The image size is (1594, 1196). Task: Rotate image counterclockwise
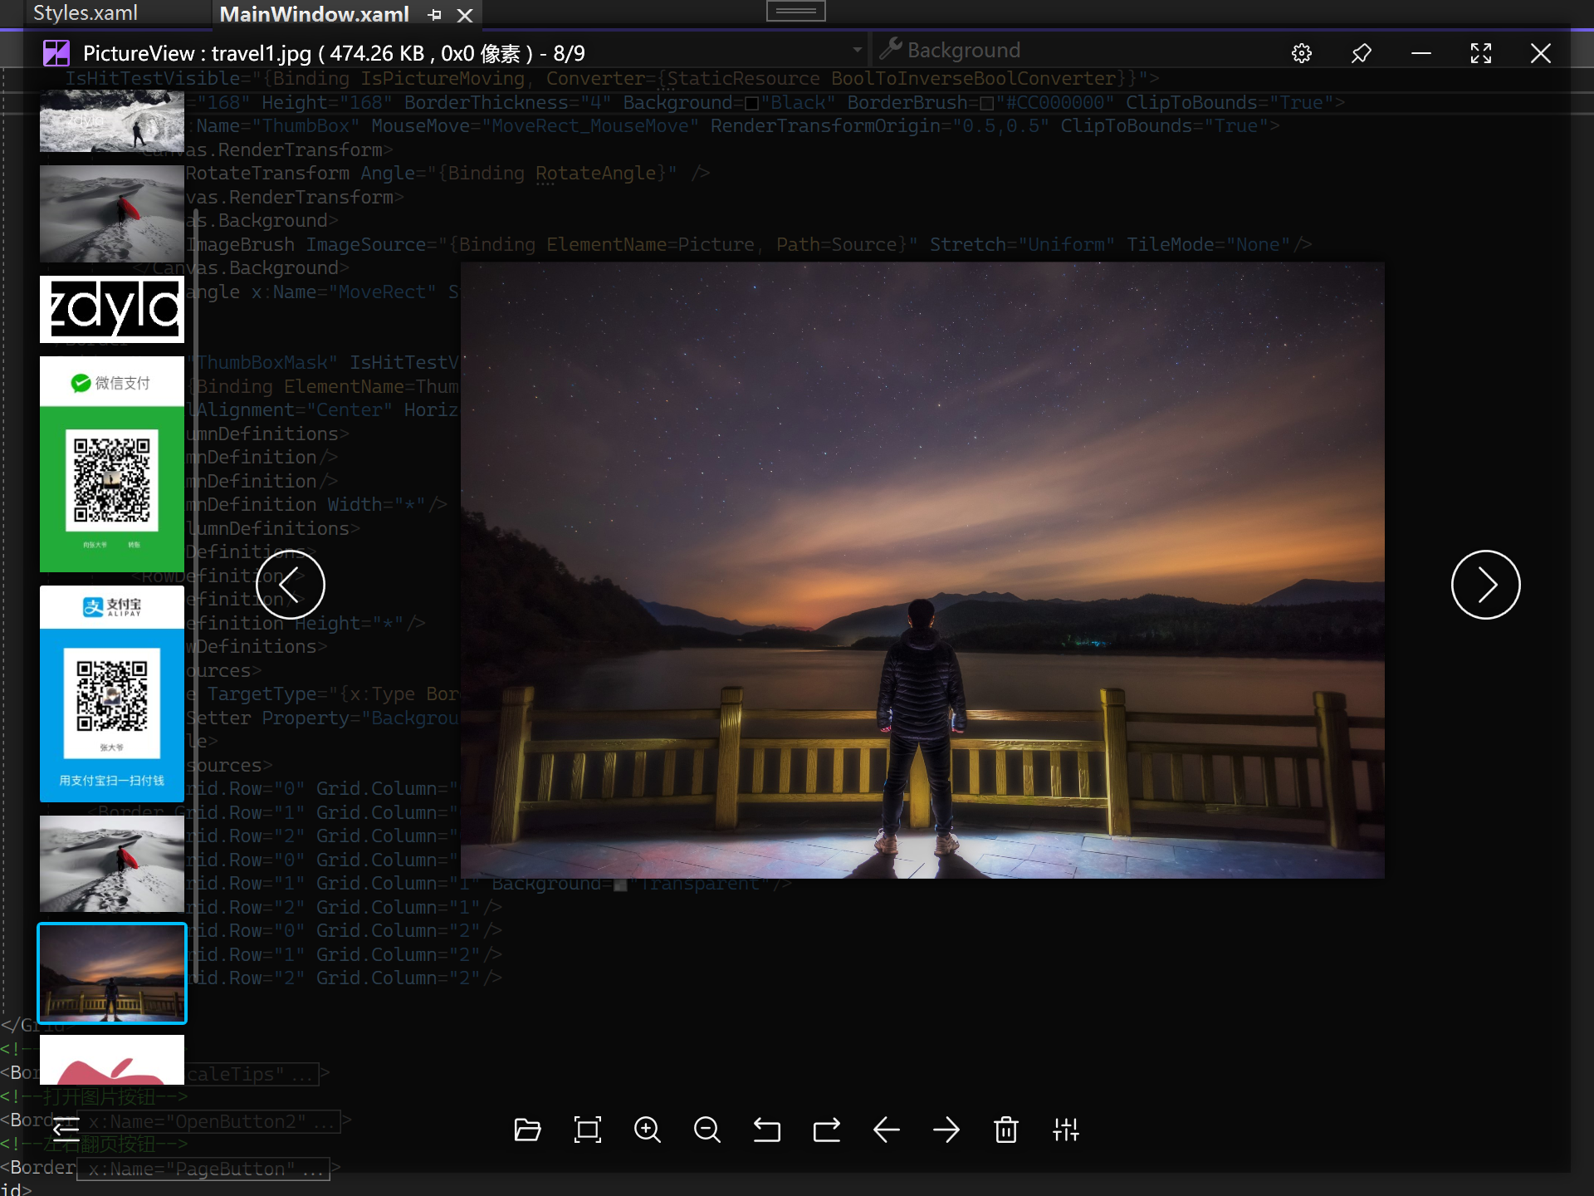click(x=766, y=1130)
